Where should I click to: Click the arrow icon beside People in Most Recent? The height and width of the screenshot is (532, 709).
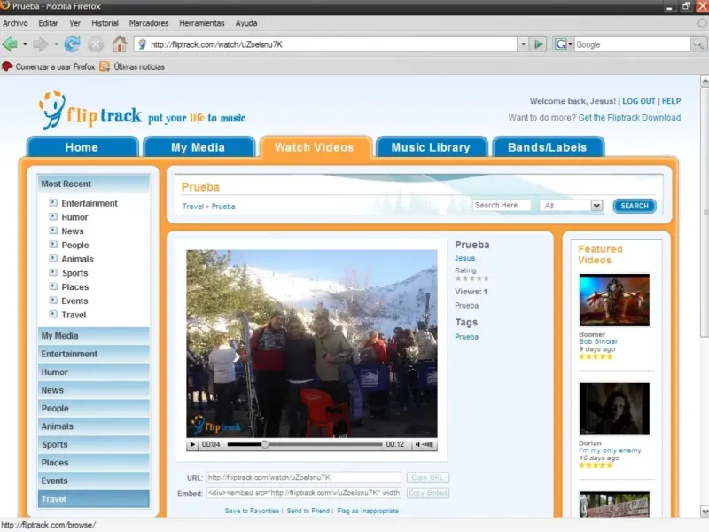coord(53,245)
